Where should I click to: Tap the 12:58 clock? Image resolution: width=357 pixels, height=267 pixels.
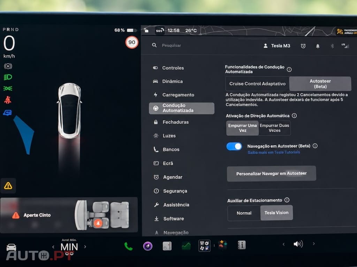[174, 31]
